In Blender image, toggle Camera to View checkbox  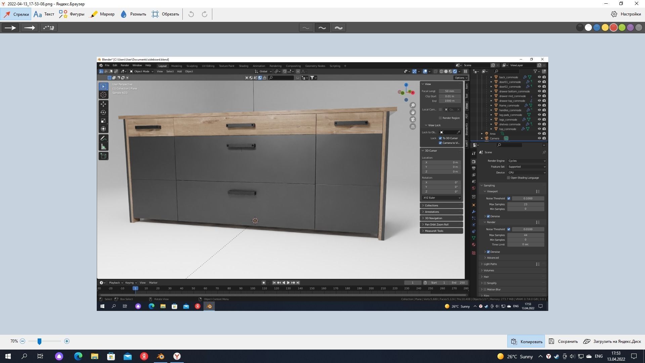coord(440,143)
